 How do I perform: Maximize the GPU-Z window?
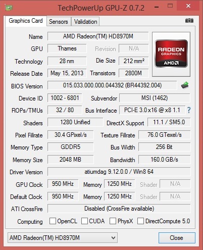point(170,6)
